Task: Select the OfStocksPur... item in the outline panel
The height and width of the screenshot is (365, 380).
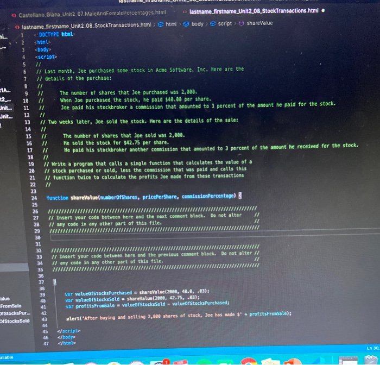Action: (x=15, y=313)
